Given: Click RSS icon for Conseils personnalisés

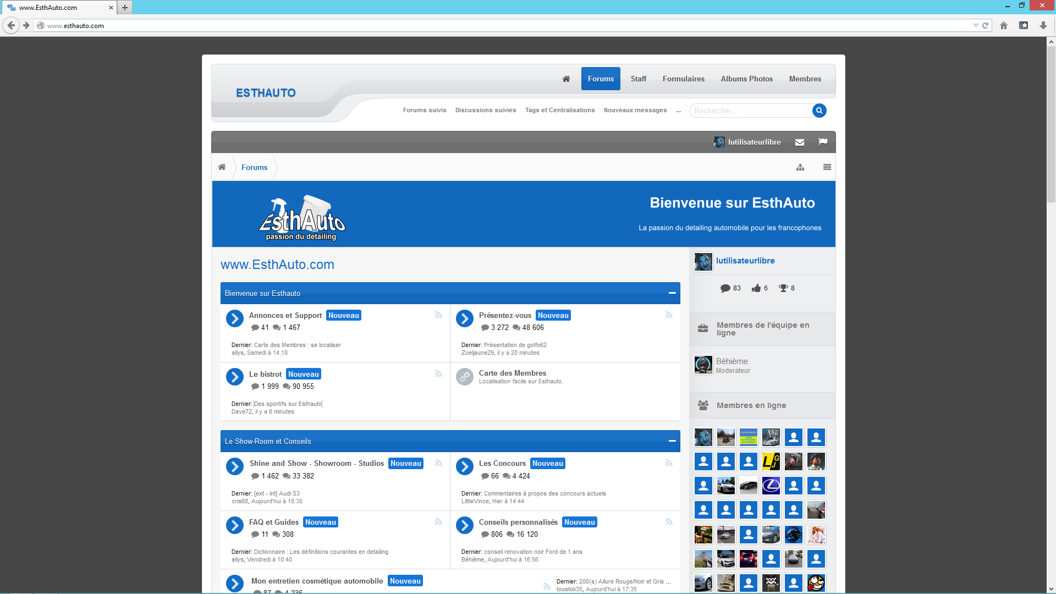Looking at the screenshot, I should [x=669, y=522].
